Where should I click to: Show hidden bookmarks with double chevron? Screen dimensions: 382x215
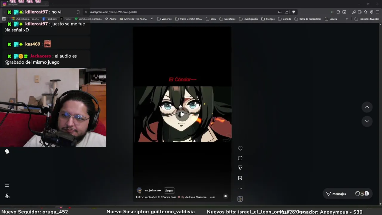click(346, 19)
